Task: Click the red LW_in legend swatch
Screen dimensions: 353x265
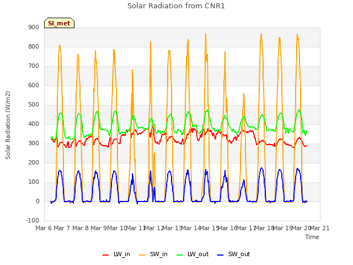Action: [x=105, y=255]
